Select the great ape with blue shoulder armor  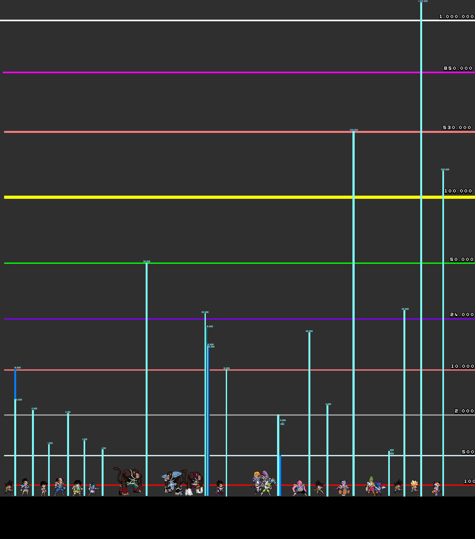tap(173, 483)
